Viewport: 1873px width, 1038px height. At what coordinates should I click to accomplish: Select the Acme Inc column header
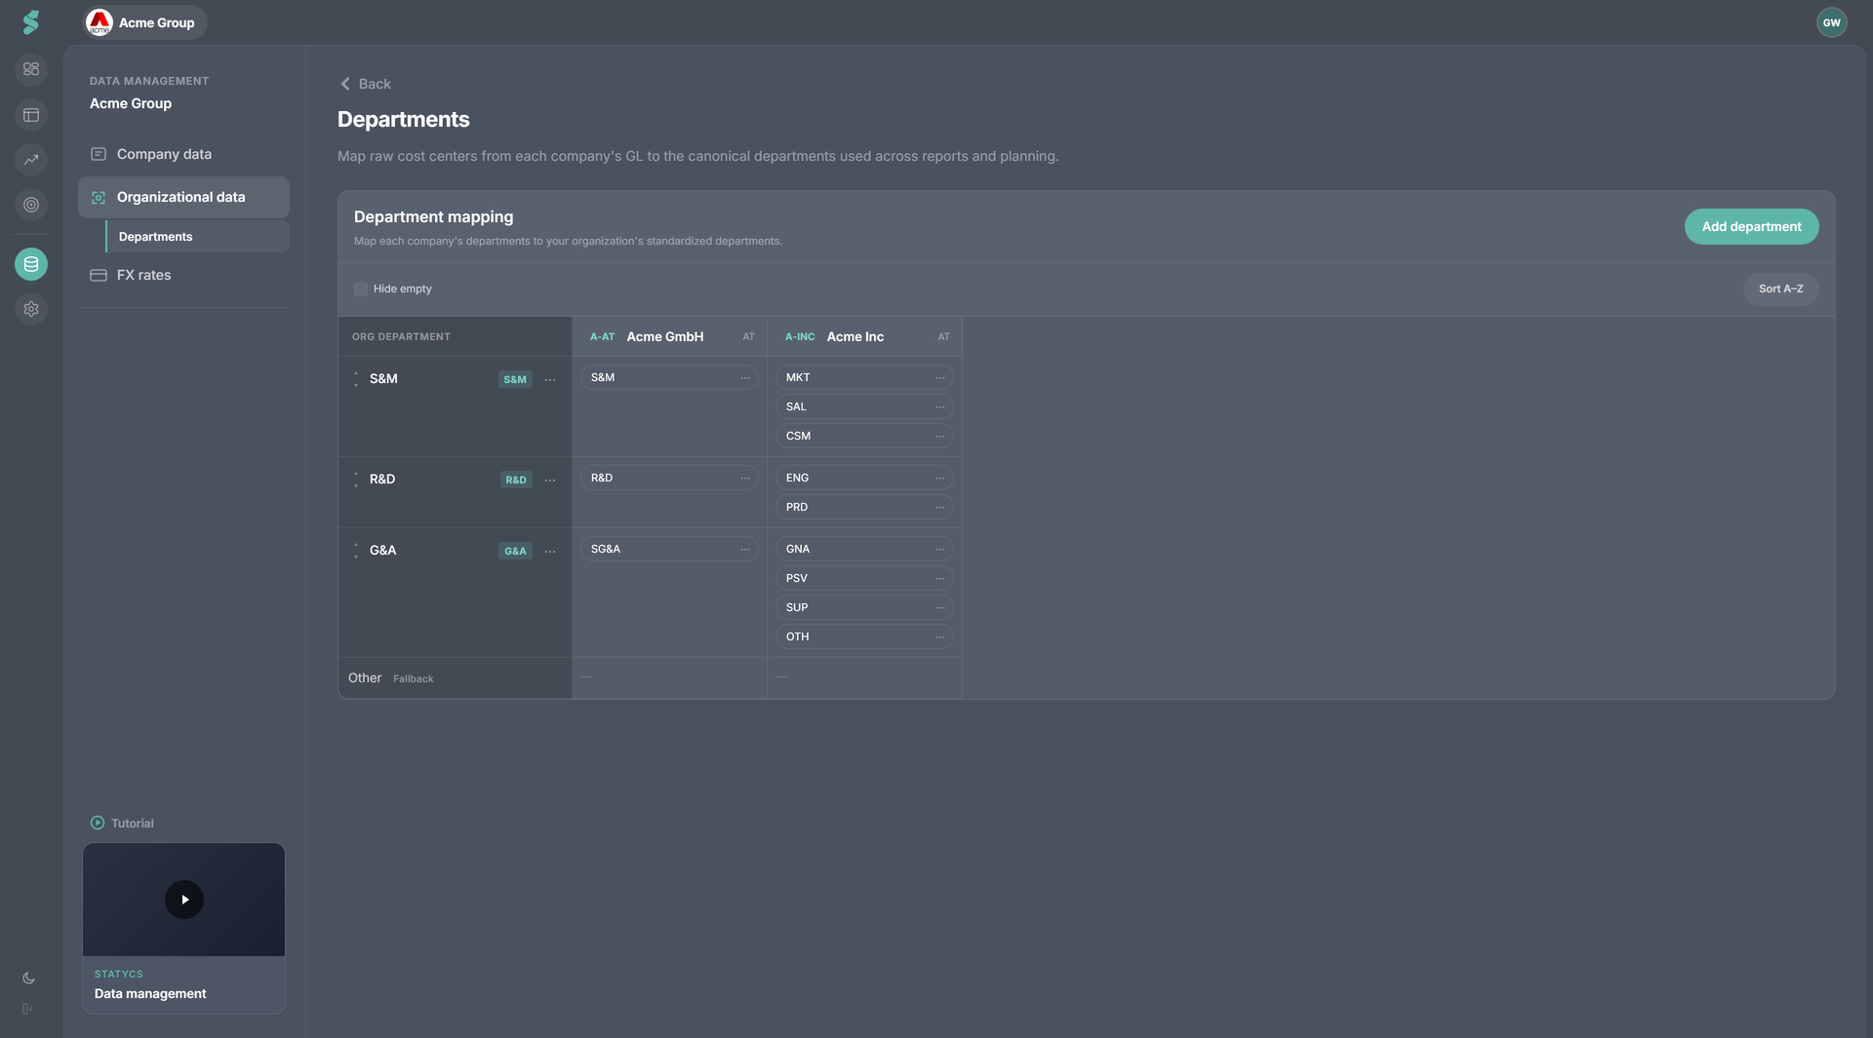[x=864, y=337]
